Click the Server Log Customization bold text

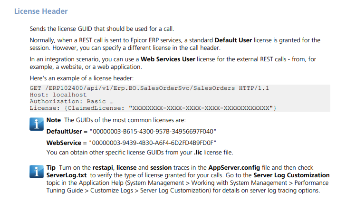291,175
